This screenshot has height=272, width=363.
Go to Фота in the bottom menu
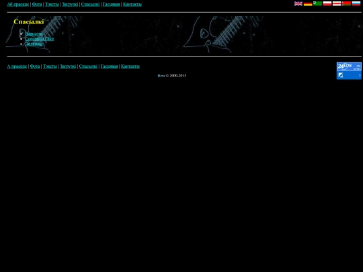(x=35, y=66)
